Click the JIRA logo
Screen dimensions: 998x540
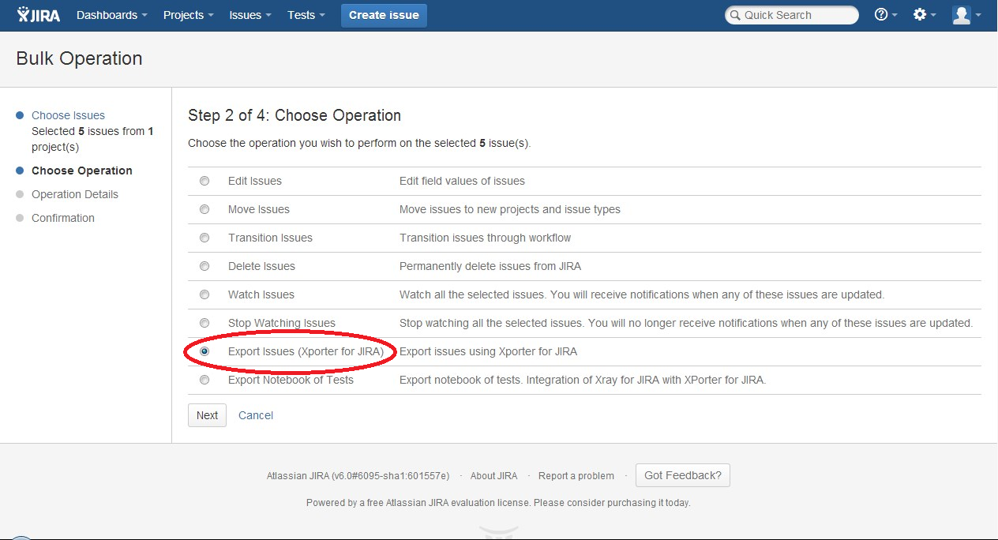coord(39,15)
